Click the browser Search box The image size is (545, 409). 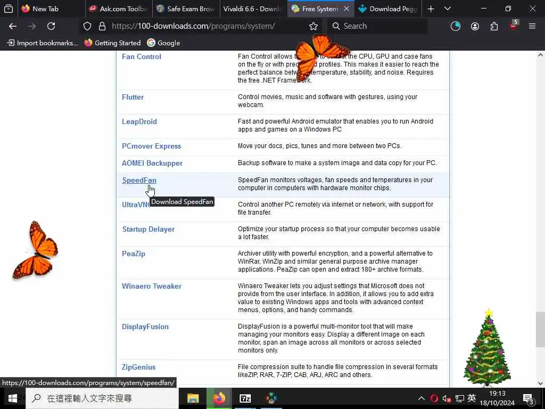[378, 26]
